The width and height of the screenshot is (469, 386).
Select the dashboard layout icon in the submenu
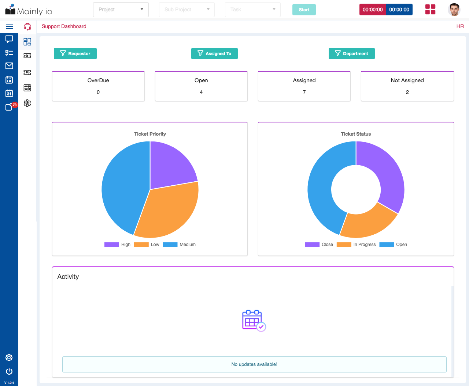click(27, 42)
